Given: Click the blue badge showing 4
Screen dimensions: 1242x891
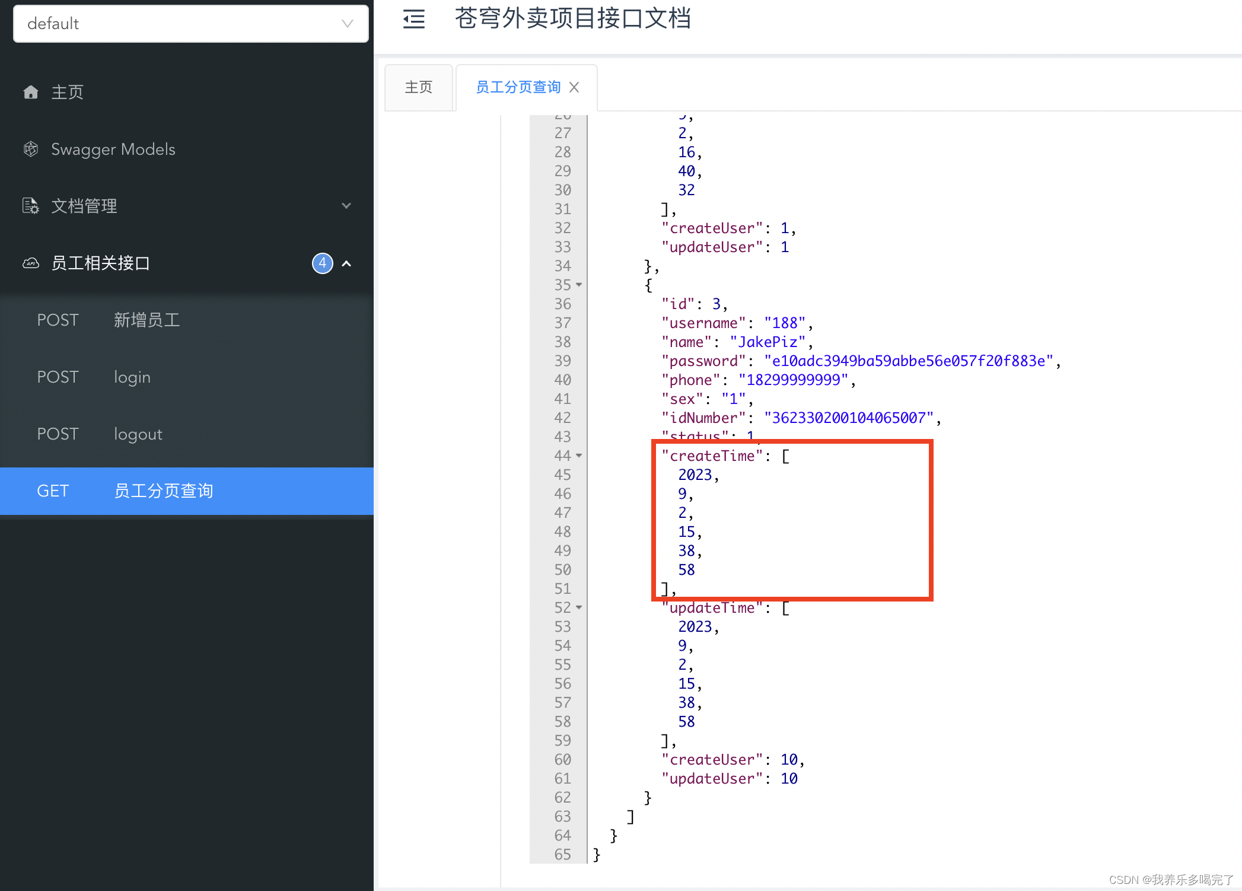Looking at the screenshot, I should click(x=323, y=263).
